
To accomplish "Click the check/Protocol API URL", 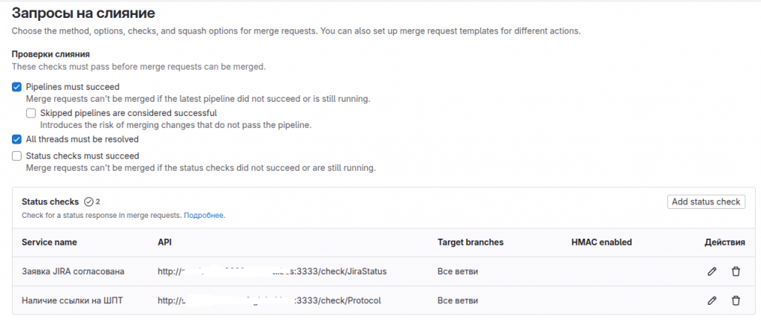I will [269, 300].
